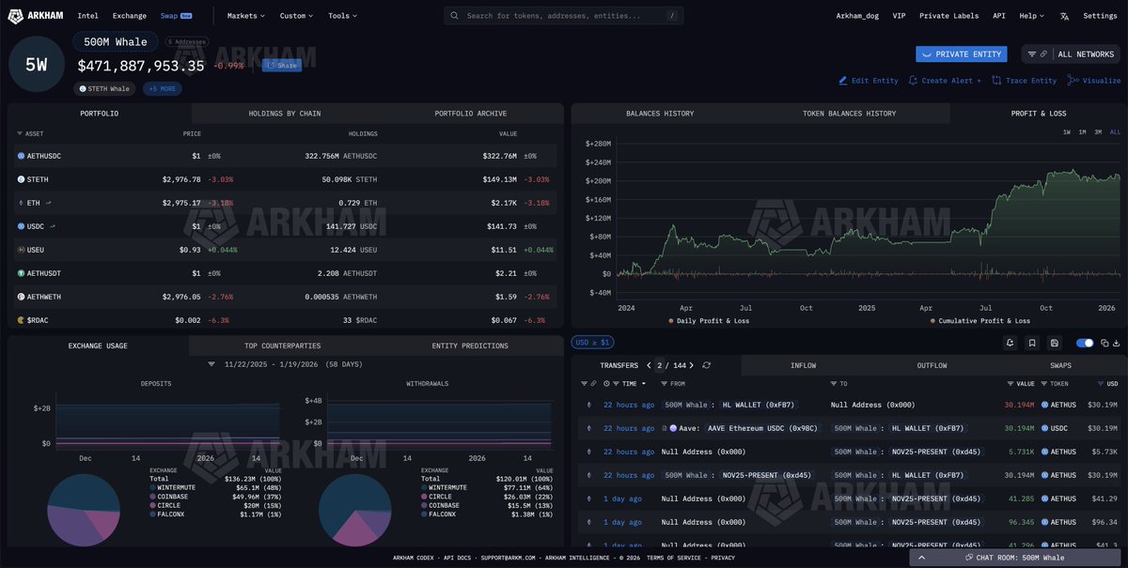This screenshot has height=568, width=1128.
Task: Open the Markets dropdown menu
Action: pyautogui.click(x=245, y=16)
